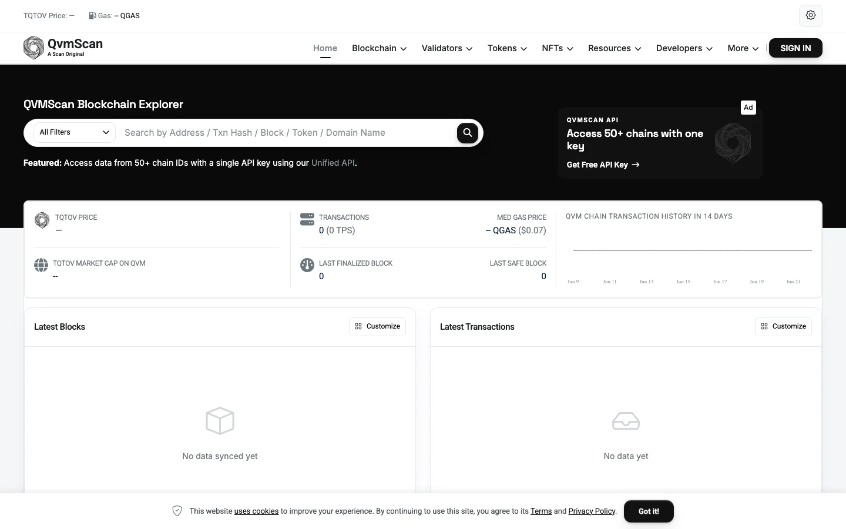Screen dimensions: 846x529
Task: Click the Latest Transactions heading
Action: pos(477,327)
